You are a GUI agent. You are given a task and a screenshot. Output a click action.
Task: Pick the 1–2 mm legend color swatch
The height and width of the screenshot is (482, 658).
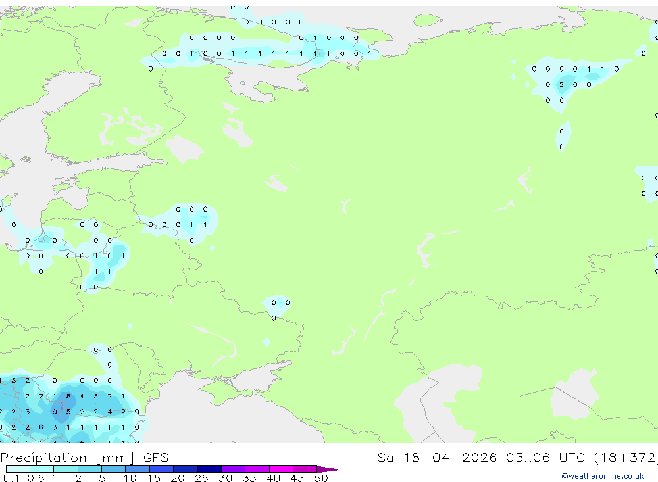(x=66, y=469)
